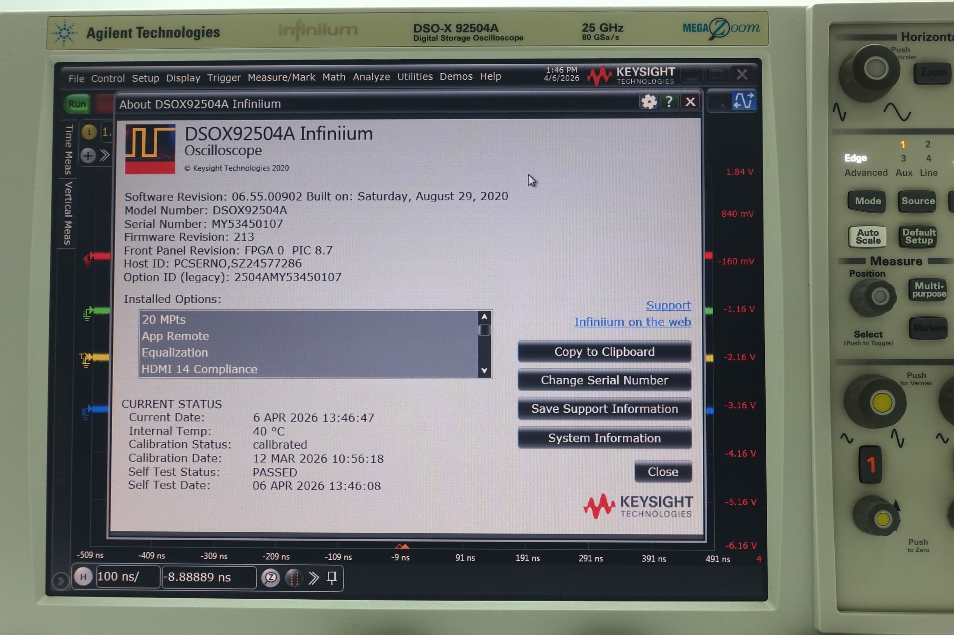This screenshot has height=635, width=954.
Task: Click the green Run button
Action: click(x=77, y=104)
